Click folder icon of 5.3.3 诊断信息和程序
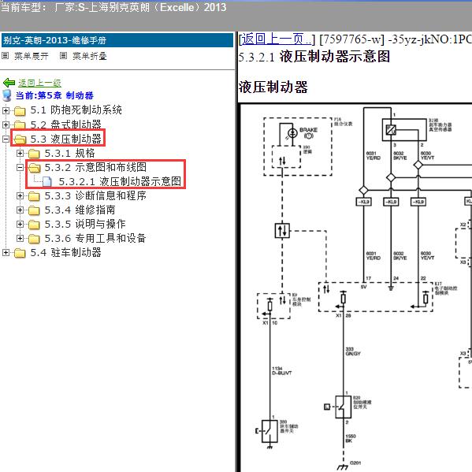Viewport: 472px width, 472px height. (x=34, y=196)
